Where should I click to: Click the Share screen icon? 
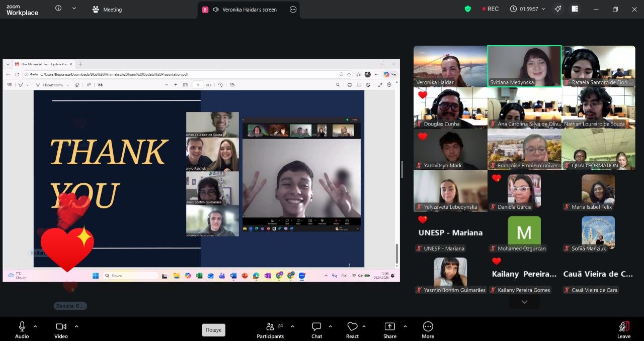coord(389,330)
